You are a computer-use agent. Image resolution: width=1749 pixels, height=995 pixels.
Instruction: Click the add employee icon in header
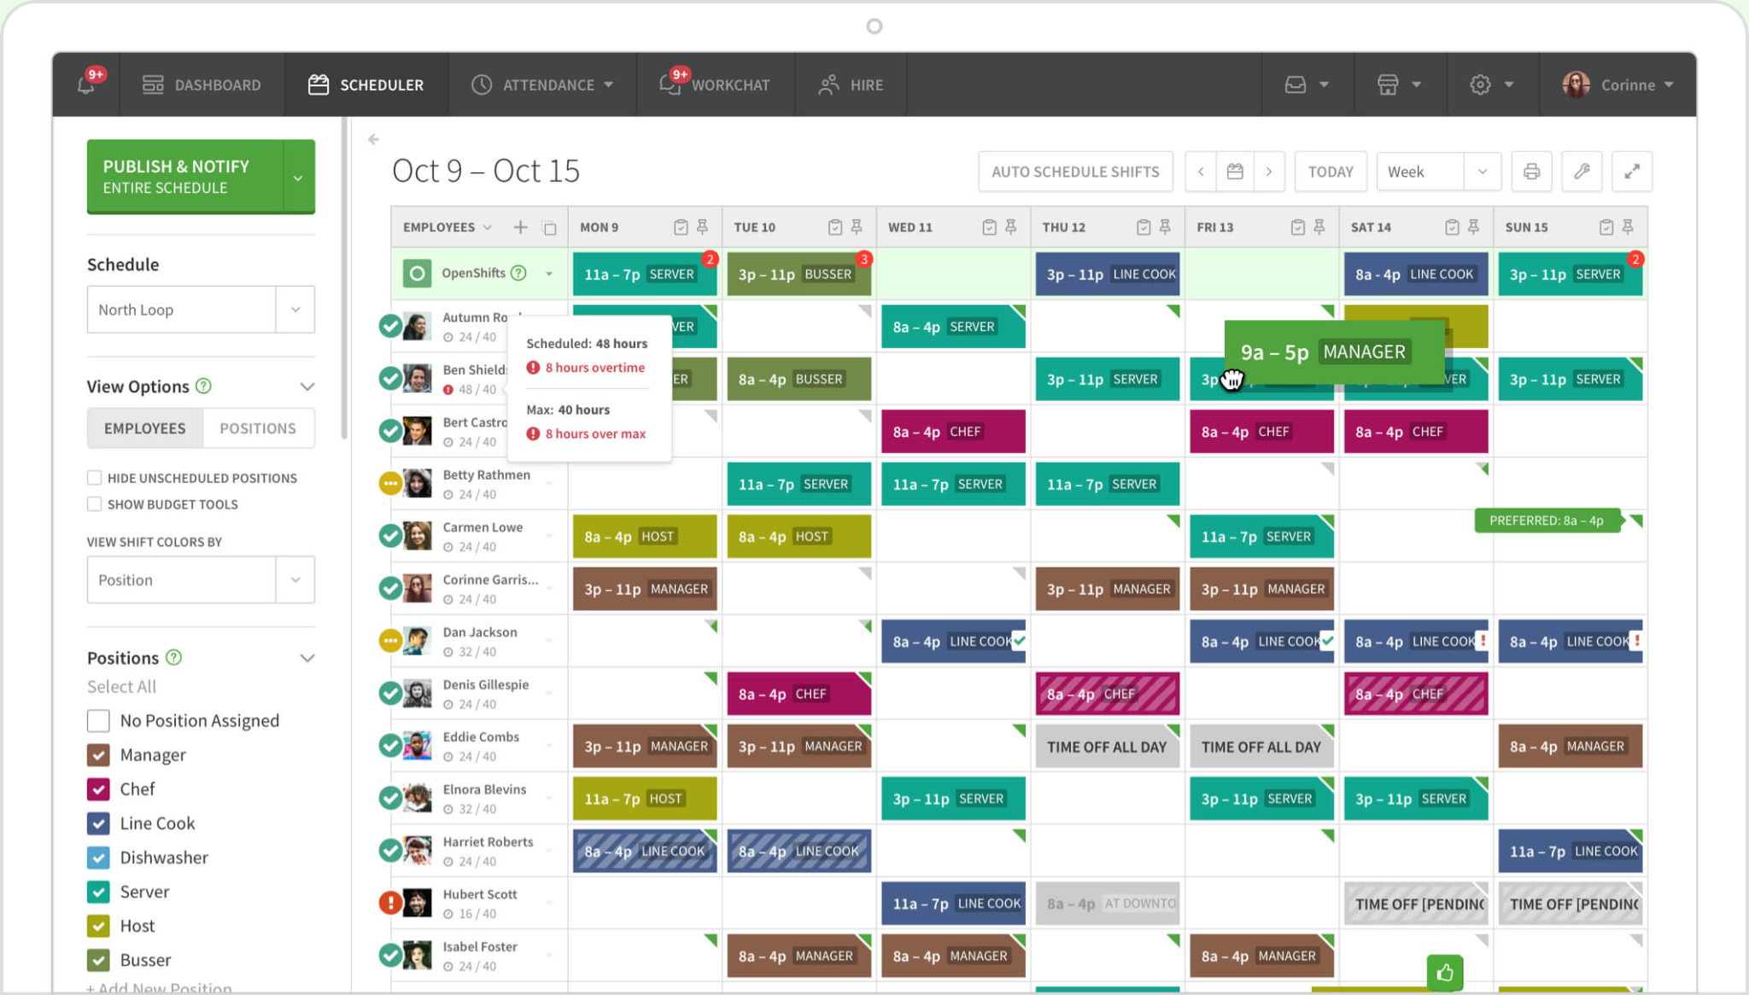pyautogui.click(x=519, y=227)
